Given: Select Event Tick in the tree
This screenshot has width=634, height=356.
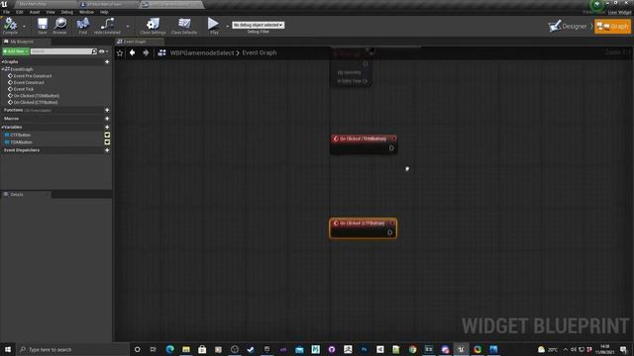Looking at the screenshot, I should click(24, 89).
